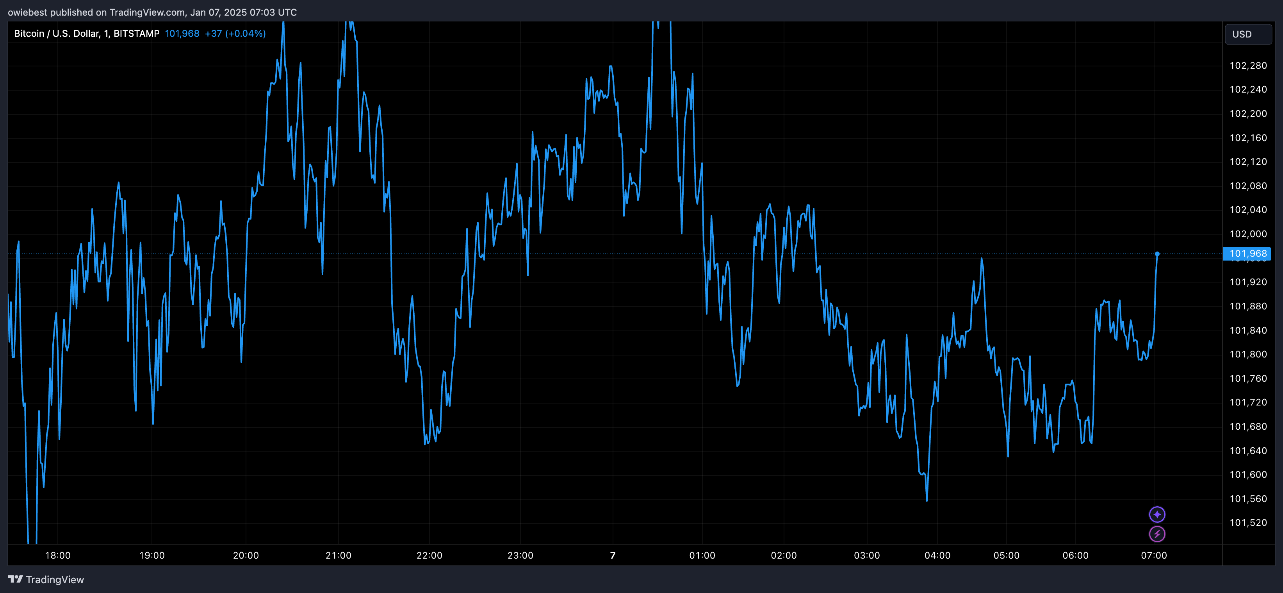The height and width of the screenshot is (593, 1283).
Task: Click the purple lightning bolt icon
Action: pyautogui.click(x=1157, y=534)
